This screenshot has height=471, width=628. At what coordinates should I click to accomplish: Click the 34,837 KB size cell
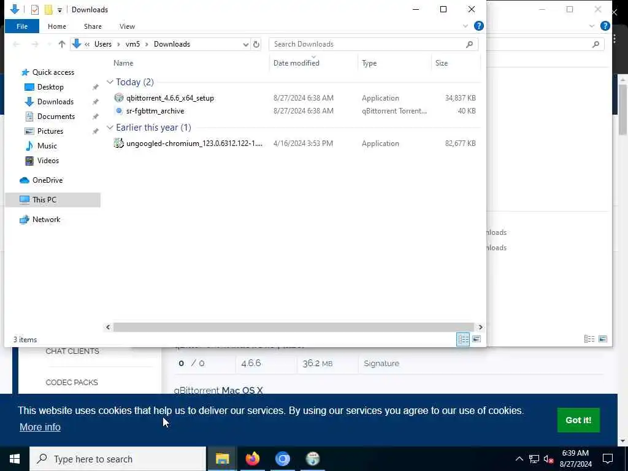click(x=460, y=98)
